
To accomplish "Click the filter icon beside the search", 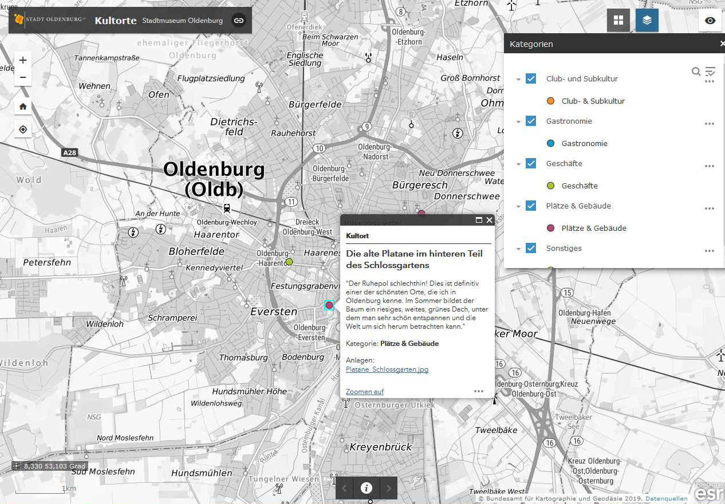I will tap(710, 72).
